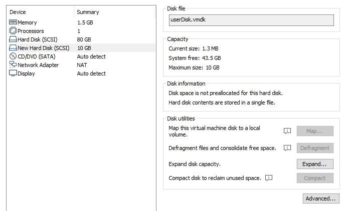Click info icon beside Compact disk text
Image resolution: width=344 pixels, height=211 pixels.
[x=269, y=178]
